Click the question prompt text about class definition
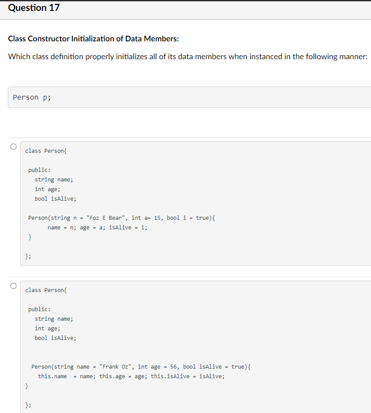Viewport: 371px width, 413px height. click(188, 57)
